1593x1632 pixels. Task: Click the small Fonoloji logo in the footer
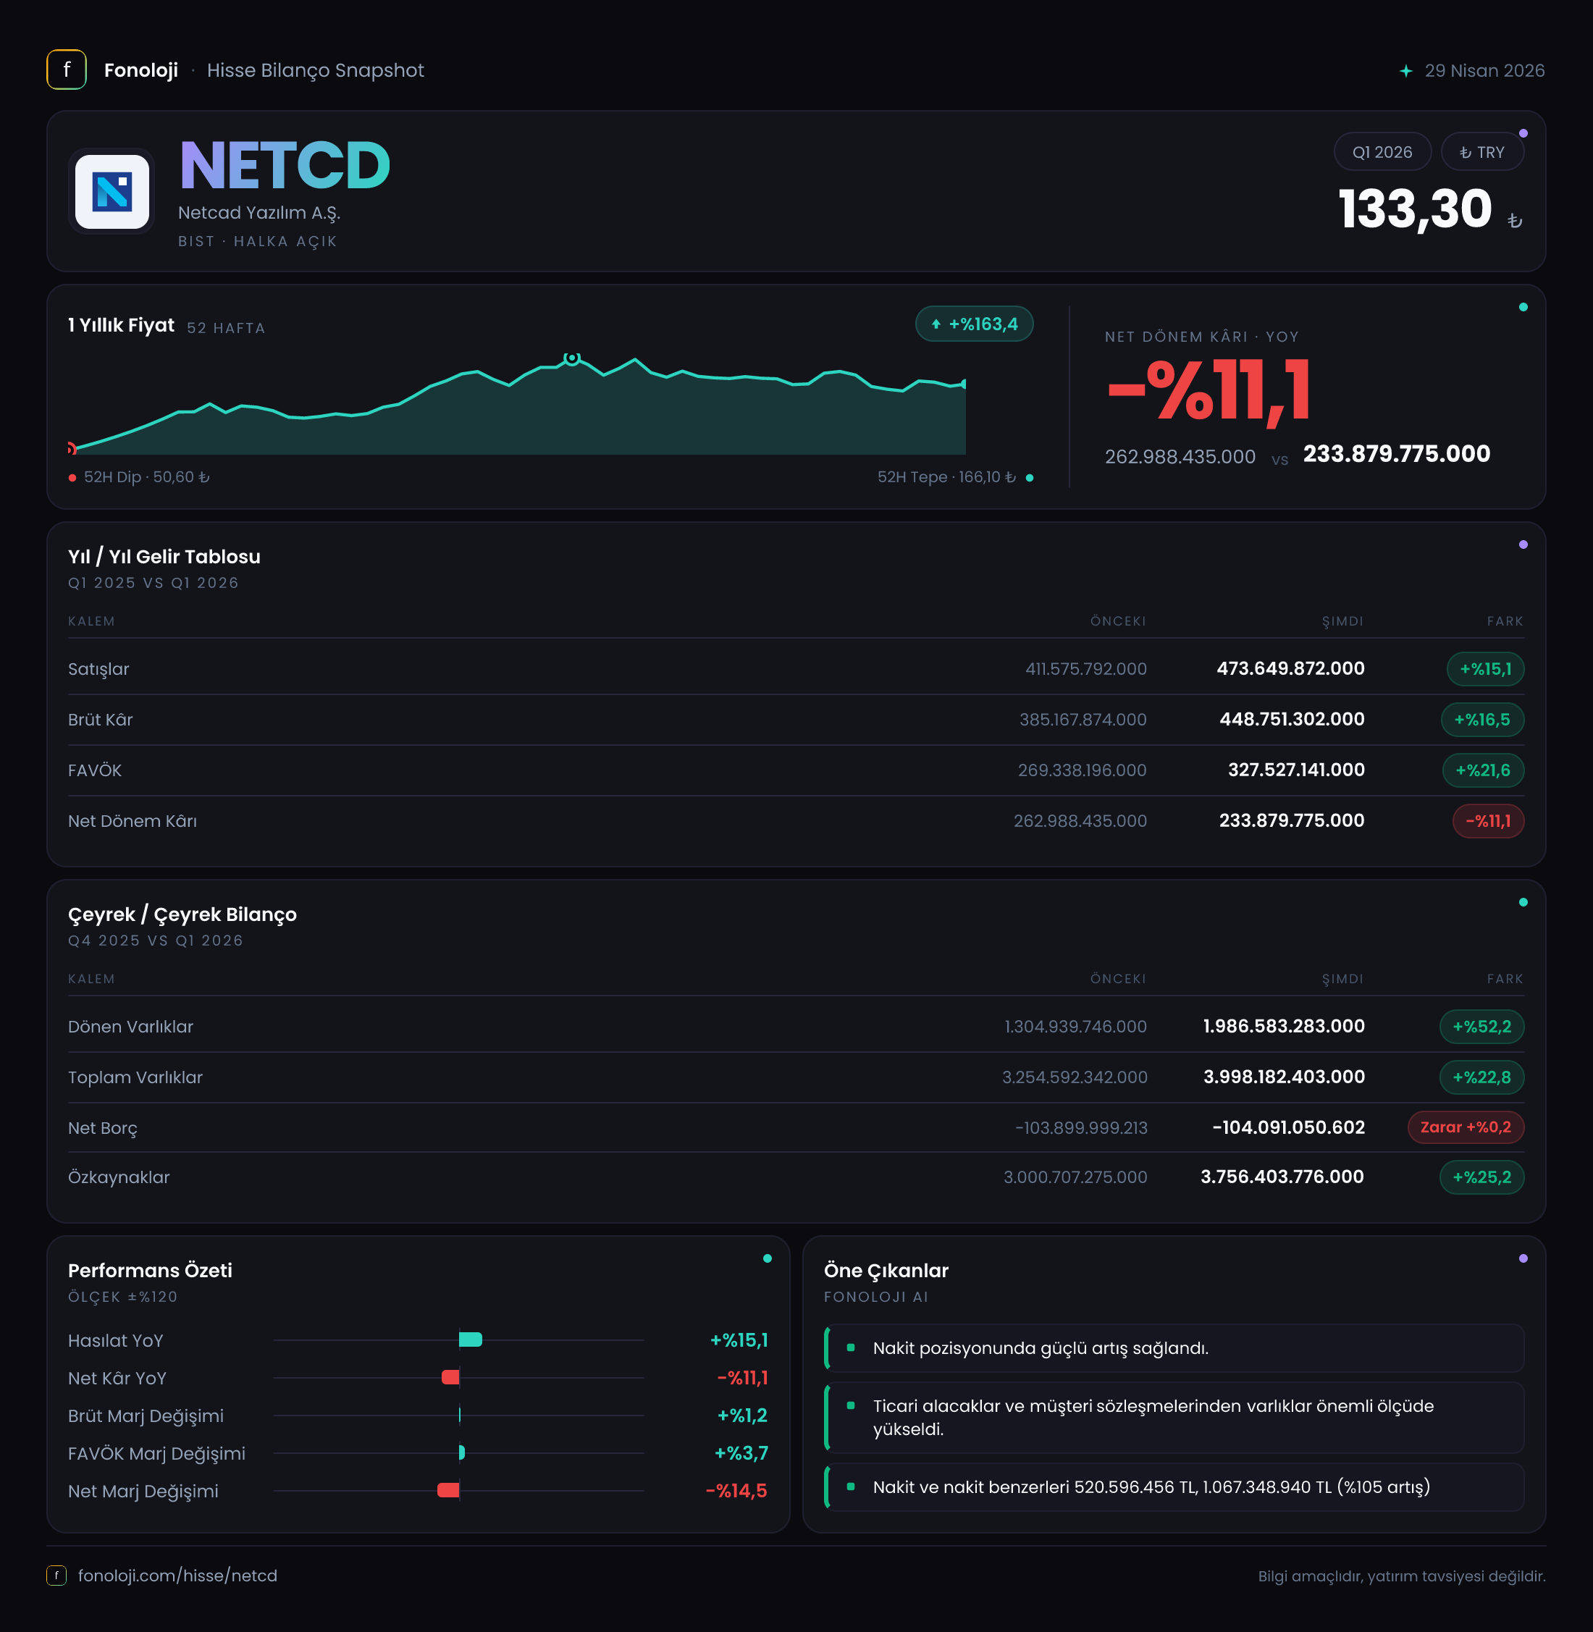56,1575
